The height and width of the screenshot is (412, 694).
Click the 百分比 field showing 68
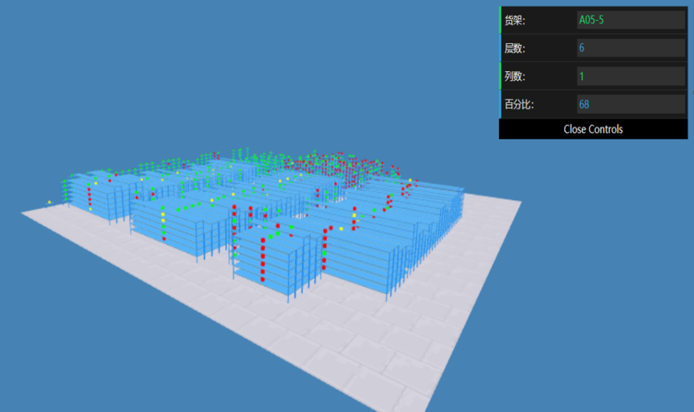click(x=630, y=104)
